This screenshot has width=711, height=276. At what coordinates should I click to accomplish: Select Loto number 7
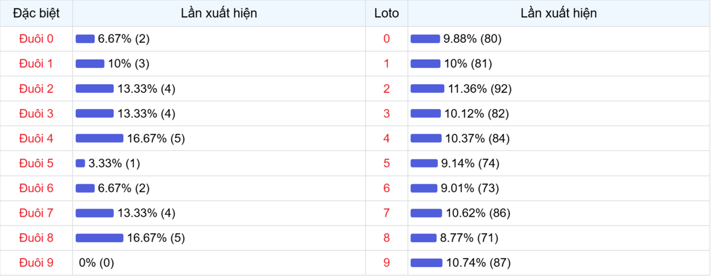387,213
